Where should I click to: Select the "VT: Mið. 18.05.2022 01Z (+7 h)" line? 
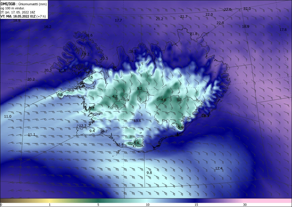click(x=23, y=16)
